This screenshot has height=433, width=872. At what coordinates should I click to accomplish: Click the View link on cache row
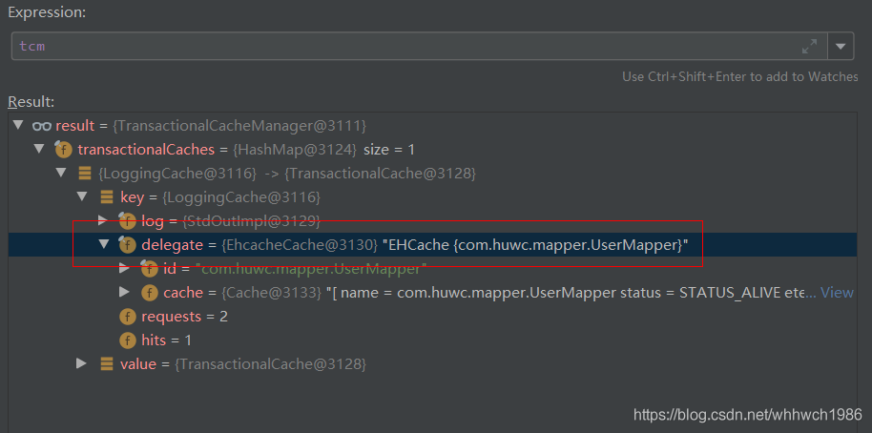point(837,293)
